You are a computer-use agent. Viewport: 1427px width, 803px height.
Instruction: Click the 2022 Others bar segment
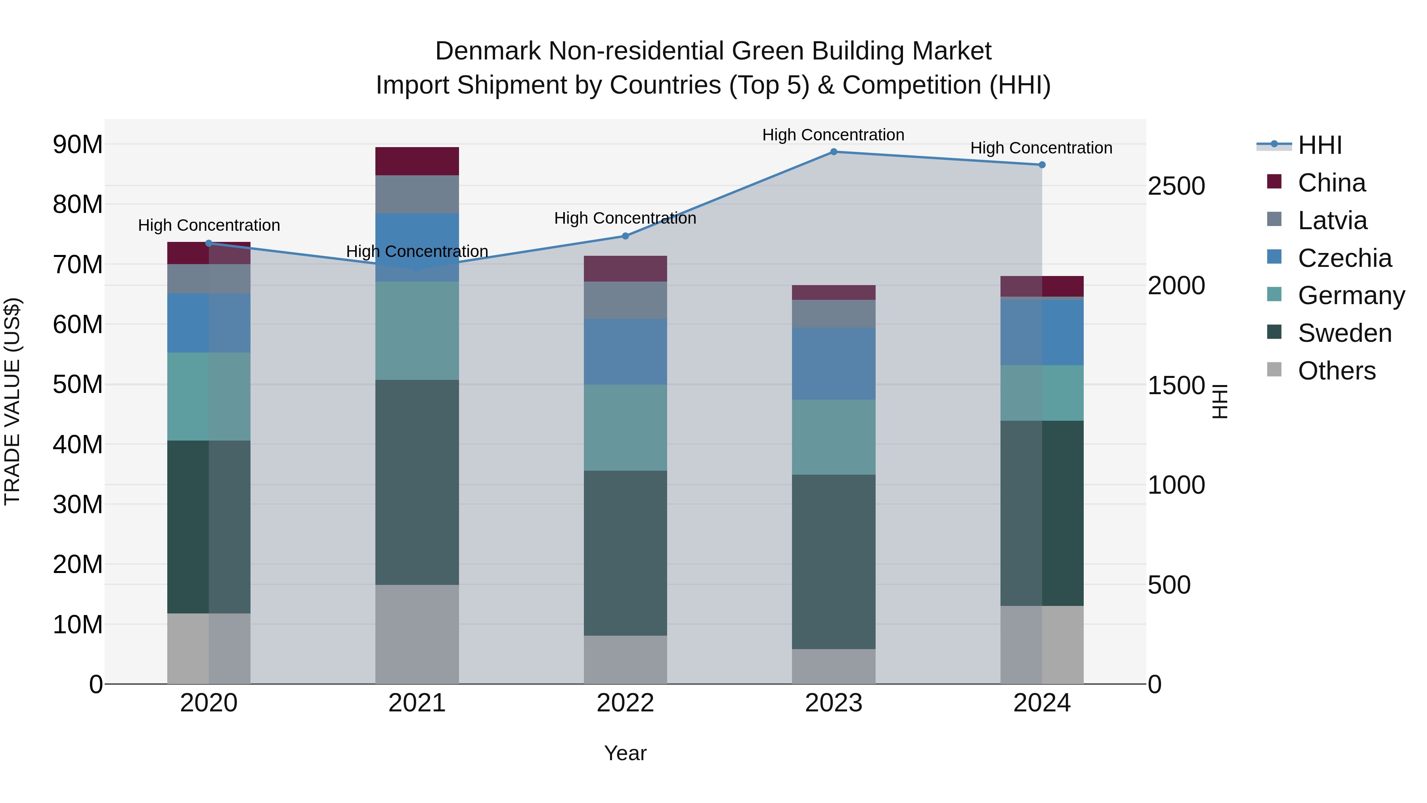click(x=626, y=660)
